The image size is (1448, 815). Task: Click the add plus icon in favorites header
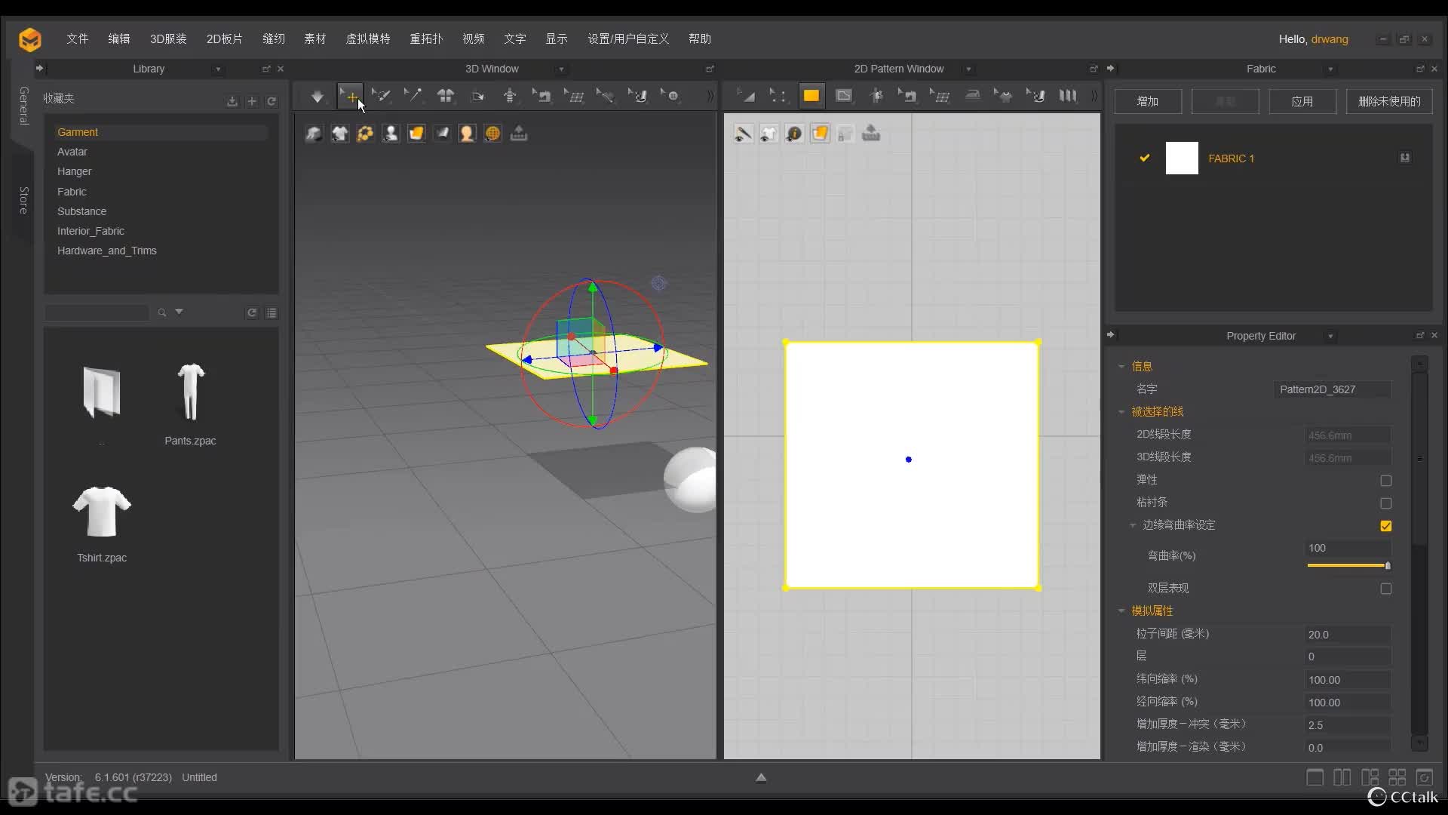click(252, 101)
